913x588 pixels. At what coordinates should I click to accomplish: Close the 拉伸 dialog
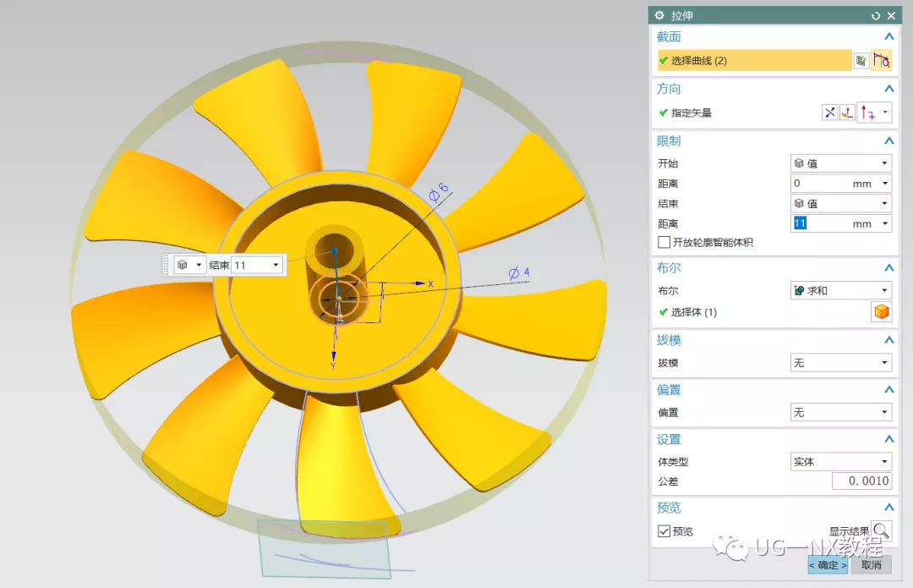(891, 16)
